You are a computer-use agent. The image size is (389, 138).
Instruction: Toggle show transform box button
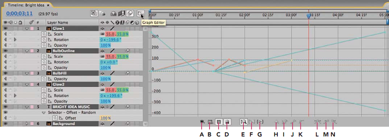coord(219,122)
